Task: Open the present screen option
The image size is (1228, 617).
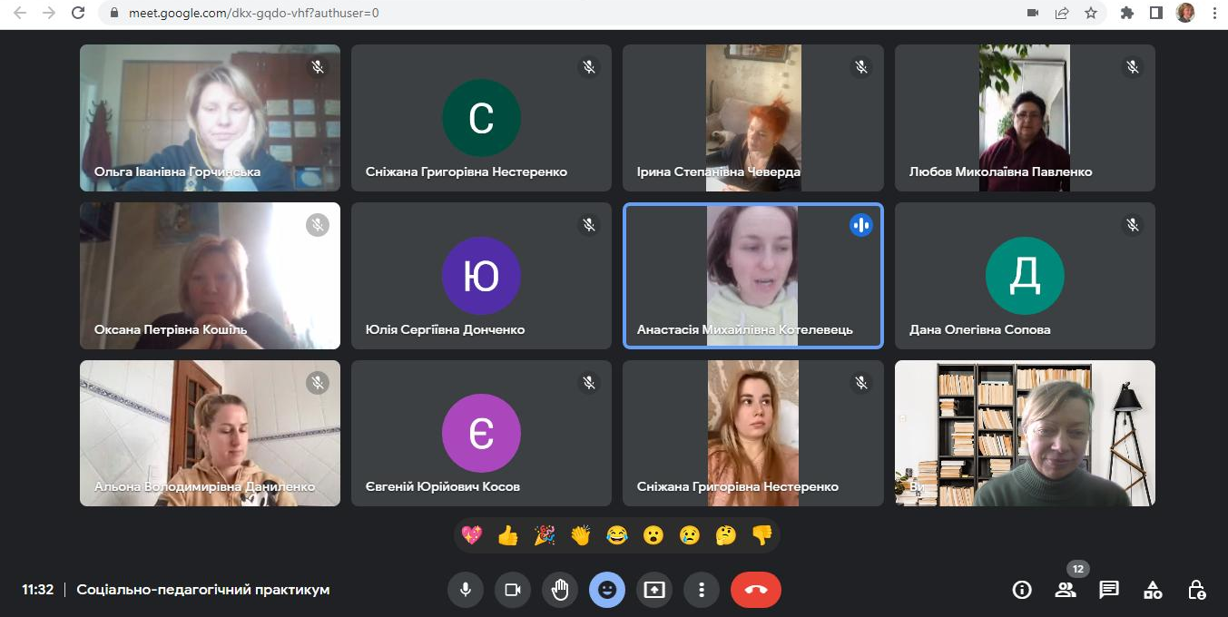Action: tap(654, 590)
